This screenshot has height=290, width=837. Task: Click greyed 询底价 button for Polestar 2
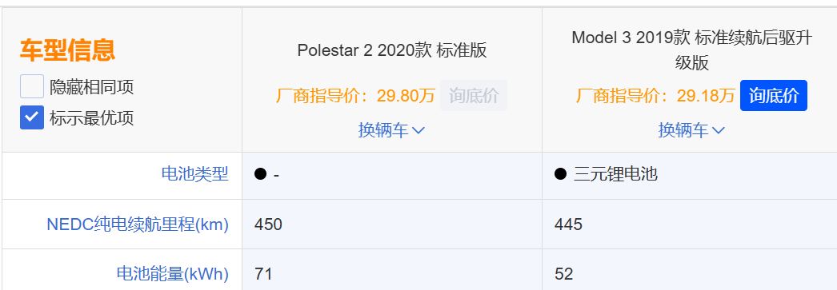474,95
